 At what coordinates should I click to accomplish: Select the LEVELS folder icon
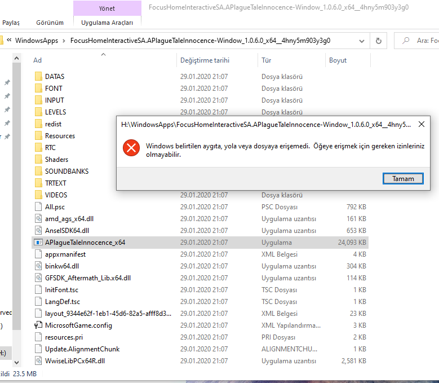point(38,112)
